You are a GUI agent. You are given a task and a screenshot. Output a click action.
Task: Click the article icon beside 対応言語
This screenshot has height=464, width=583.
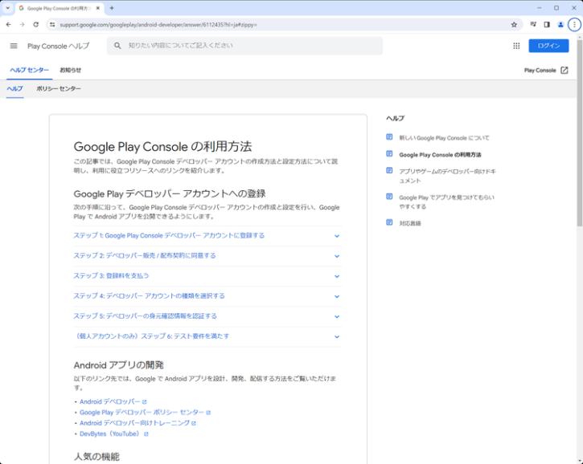(x=389, y=222)
